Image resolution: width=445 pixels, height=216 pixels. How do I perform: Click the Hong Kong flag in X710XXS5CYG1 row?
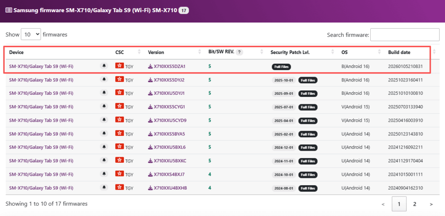(120, 106)
